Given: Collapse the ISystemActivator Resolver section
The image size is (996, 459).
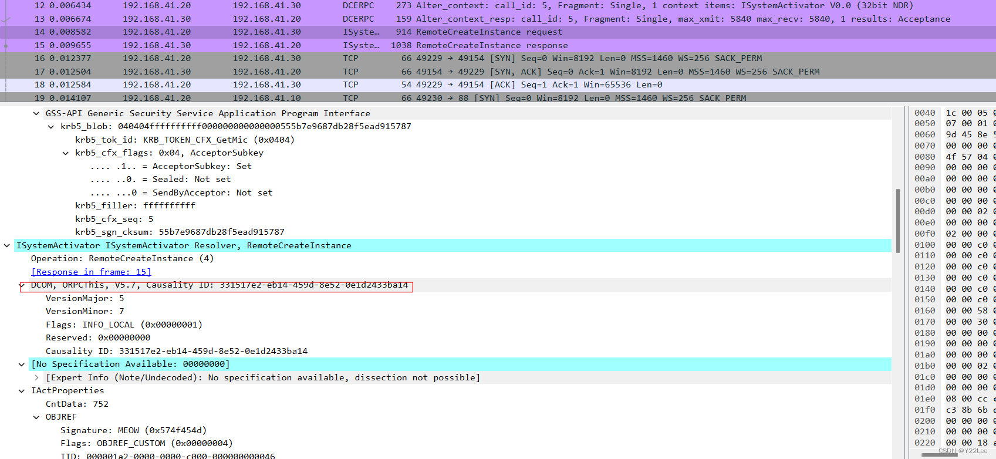Looking at the screenshot, I should point(6,245).
